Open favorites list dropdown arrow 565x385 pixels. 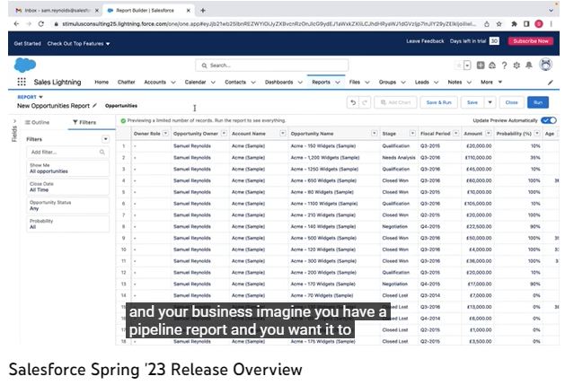[x=467, y=66]
